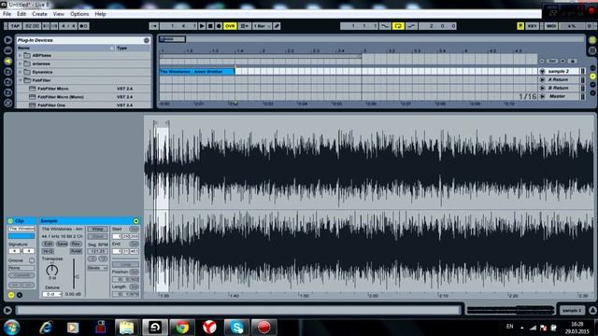
Task: Toggle the yellow Loop switch
Action: click(398, 26)
